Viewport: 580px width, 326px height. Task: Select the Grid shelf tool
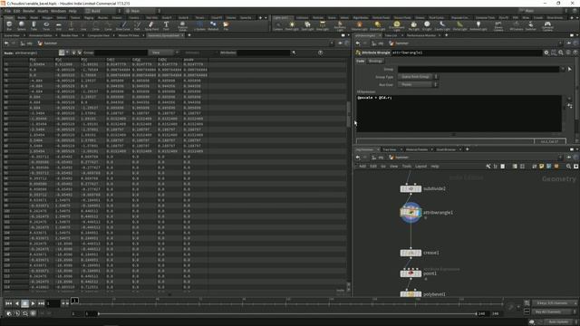point(58,25)
